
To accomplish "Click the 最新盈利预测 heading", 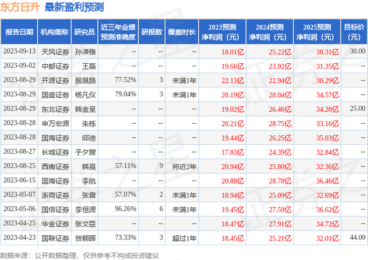I will 74,7.
